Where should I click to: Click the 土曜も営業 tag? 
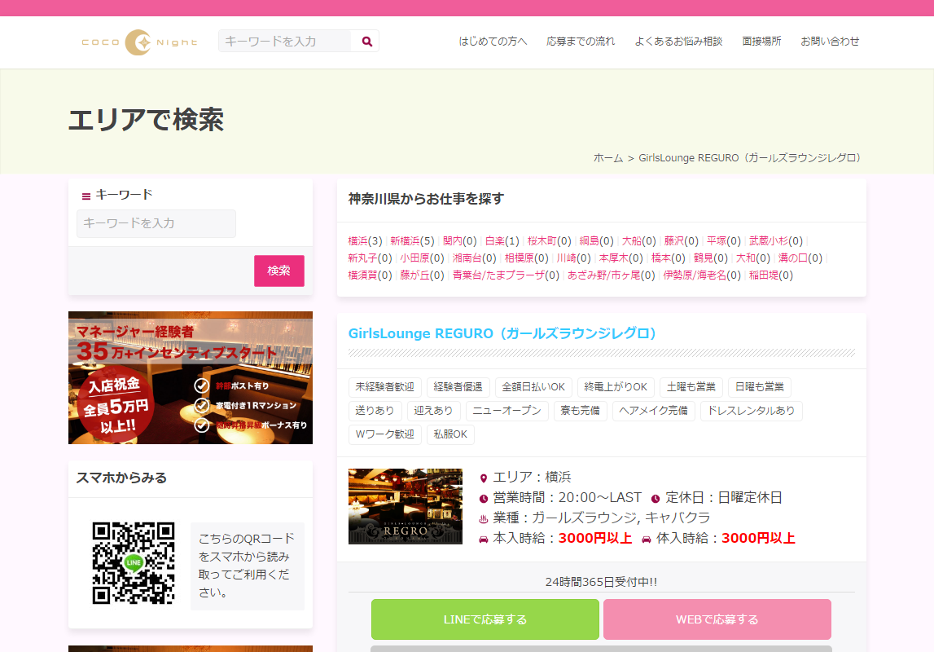pyautogui.click(x=691, y=387)
